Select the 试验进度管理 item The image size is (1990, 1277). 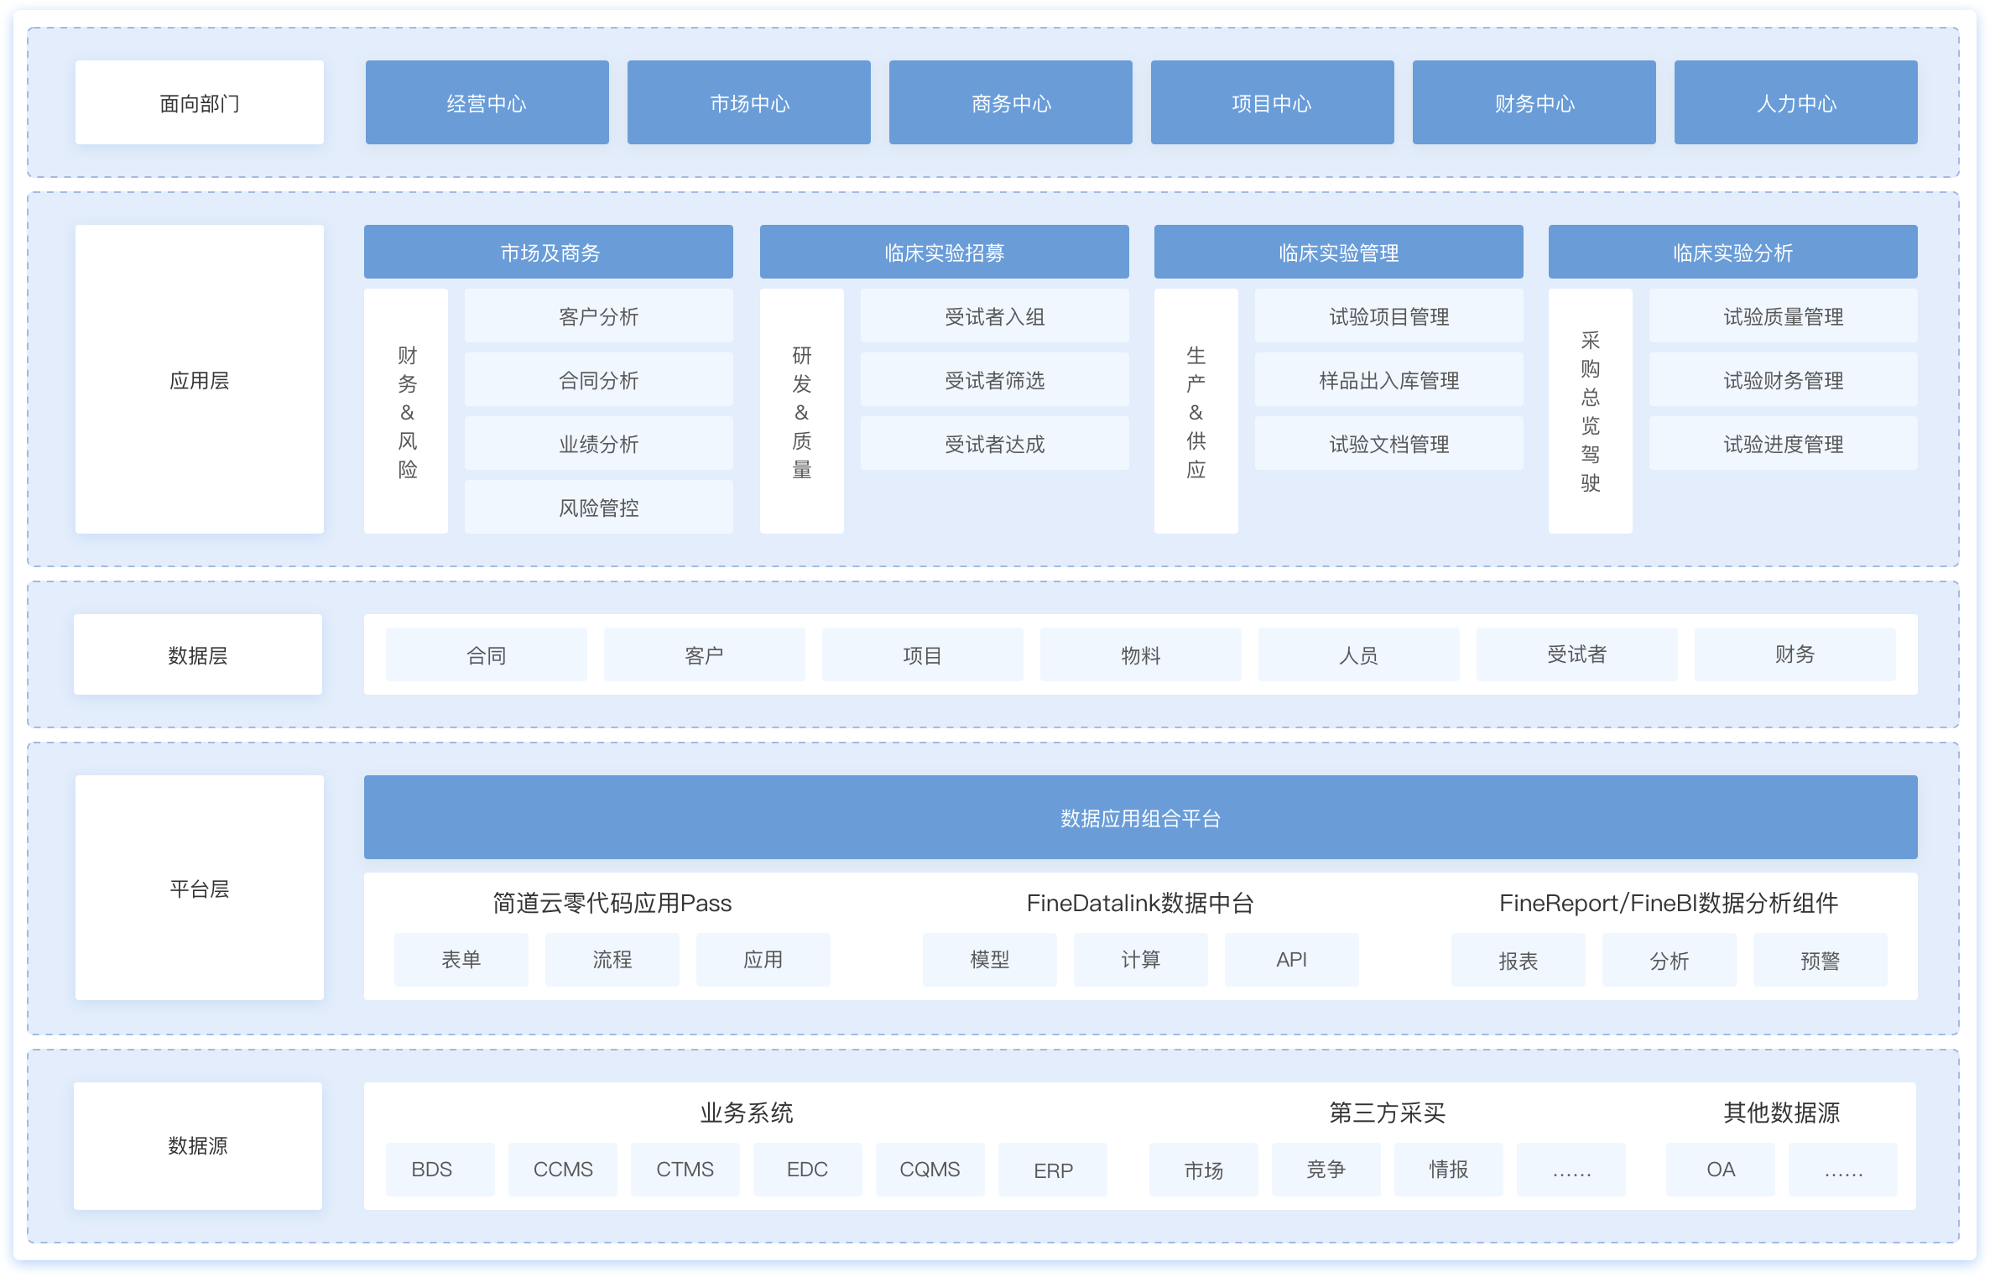(x=1783, y=444)
